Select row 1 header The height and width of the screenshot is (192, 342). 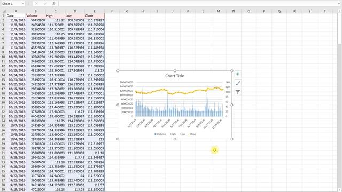tap(3, 15)
